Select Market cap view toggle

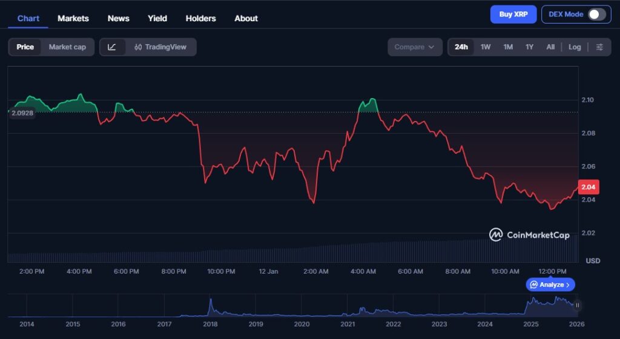[x=67, y=47]
